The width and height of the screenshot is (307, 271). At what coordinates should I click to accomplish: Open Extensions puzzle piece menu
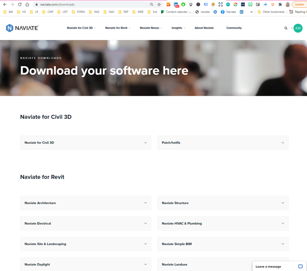click(280, 4)
